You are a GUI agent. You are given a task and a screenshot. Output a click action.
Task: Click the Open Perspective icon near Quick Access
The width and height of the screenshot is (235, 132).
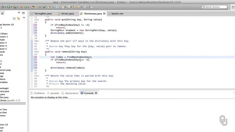pos(233,7)
